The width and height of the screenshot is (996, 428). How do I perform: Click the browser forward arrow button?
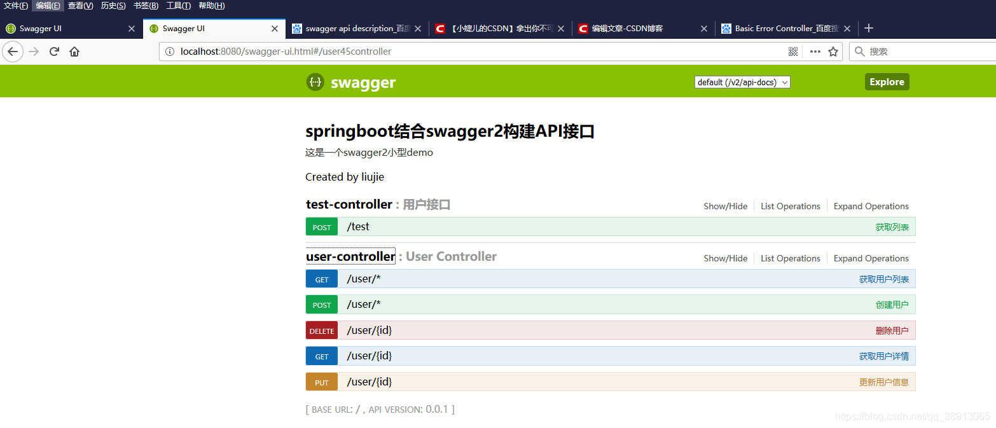tap(34, 52)
